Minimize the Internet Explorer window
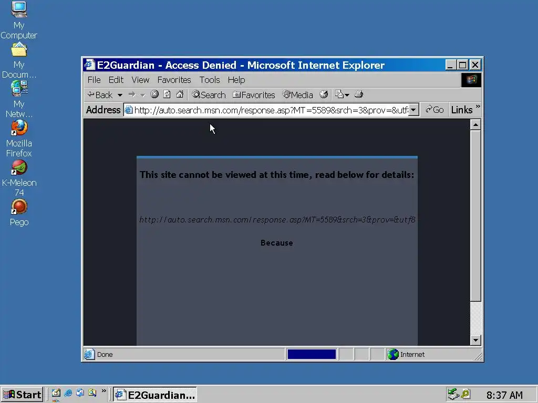The height and width of the screenshot is (403, 538). coord(450,65)
